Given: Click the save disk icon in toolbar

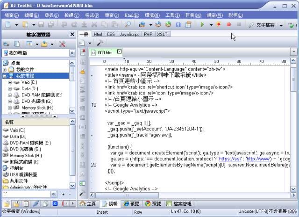Looking at the screenshot, I should click(x=41, y=24).
